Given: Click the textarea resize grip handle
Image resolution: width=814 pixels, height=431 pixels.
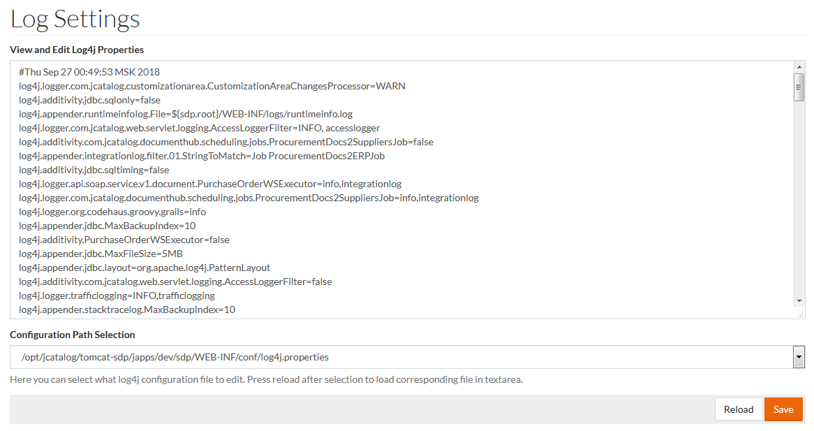Looking at the screenshot, I should [x=800, y=314].
